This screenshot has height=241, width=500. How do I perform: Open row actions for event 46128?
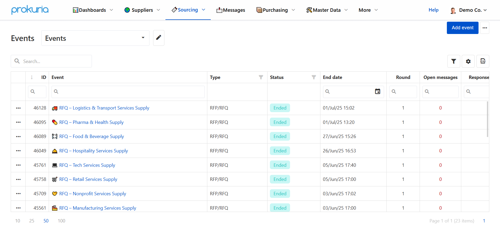(18, 108)
